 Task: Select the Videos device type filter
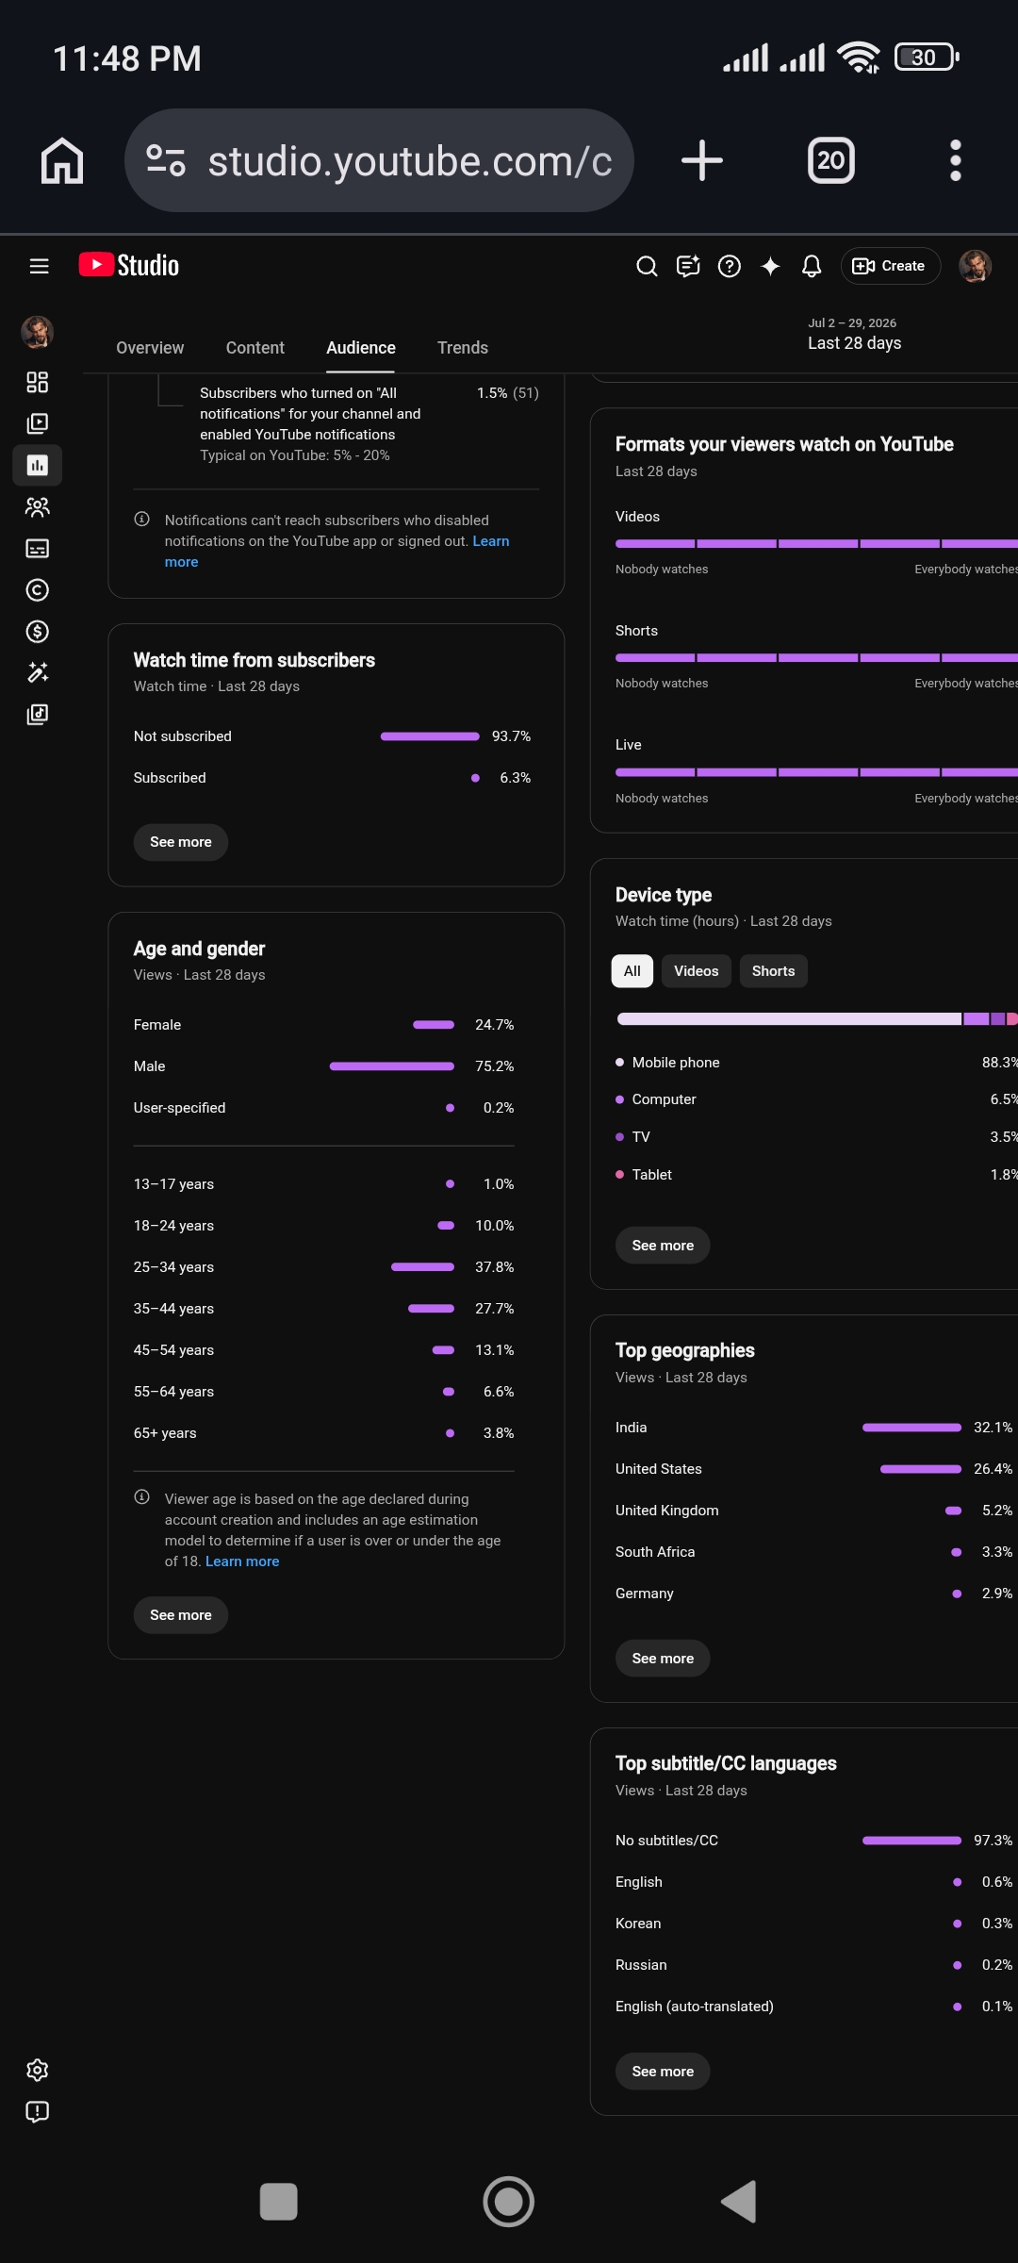pyautogui.click(x=697, y=971)
